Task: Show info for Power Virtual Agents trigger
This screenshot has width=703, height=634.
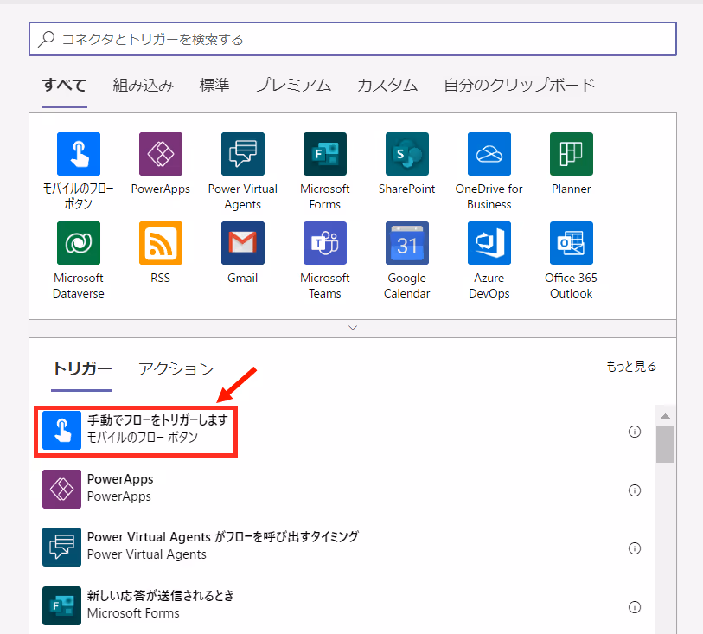Action: [635, 548]
